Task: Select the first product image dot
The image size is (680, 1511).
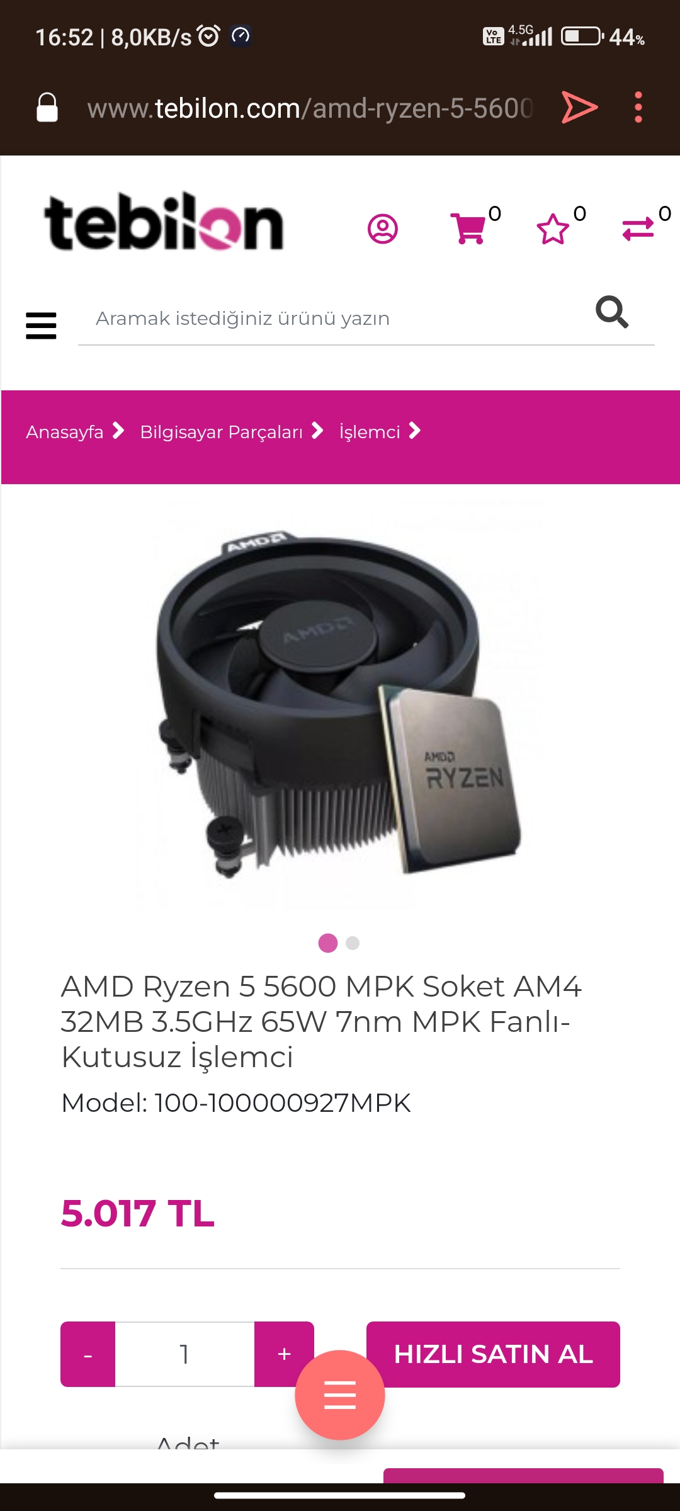Action: (328, 943)
